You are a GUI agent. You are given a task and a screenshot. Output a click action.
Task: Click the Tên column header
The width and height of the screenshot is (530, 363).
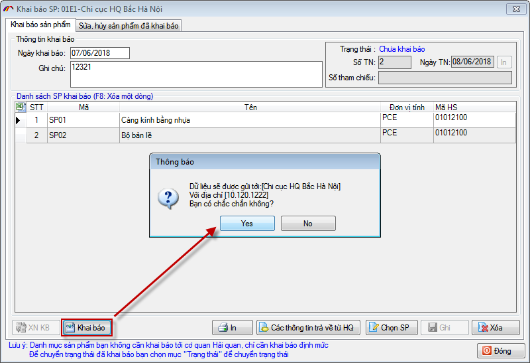pyautogui.click(x=250, y=107)
